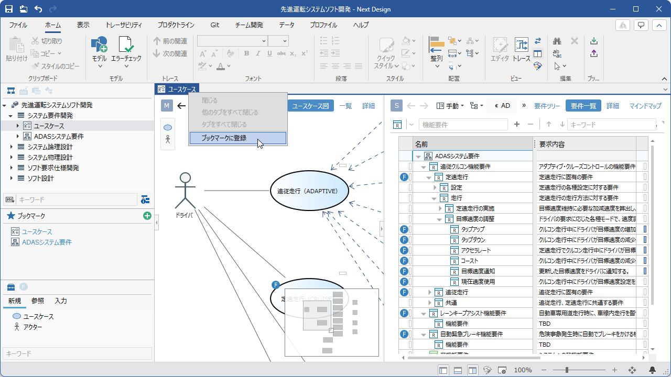
Task: Toggle the F marker on 定速走行 row
Action: click(x=404, y=177)
